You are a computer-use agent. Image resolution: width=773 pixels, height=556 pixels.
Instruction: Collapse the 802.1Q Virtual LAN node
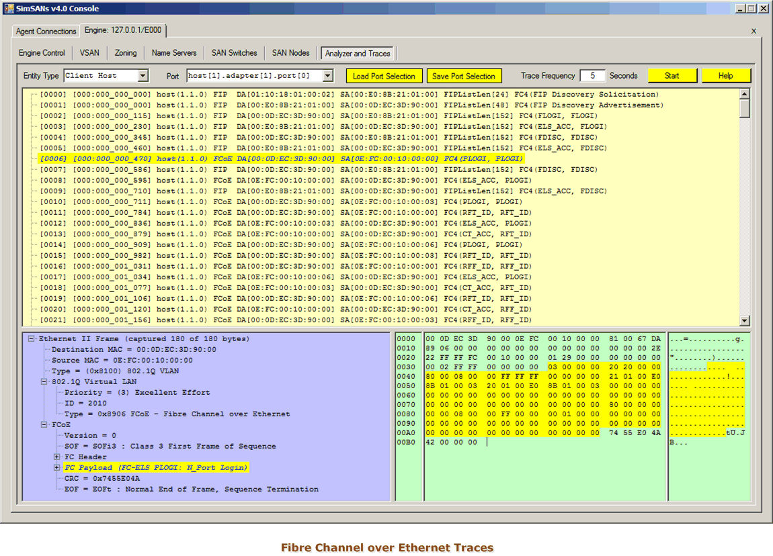tap(44, 382)
